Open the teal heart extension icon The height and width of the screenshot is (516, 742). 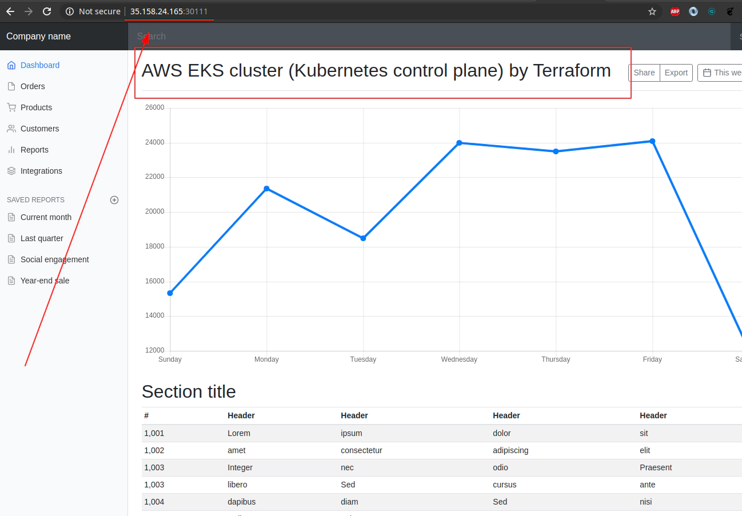(x=712, y=11)
